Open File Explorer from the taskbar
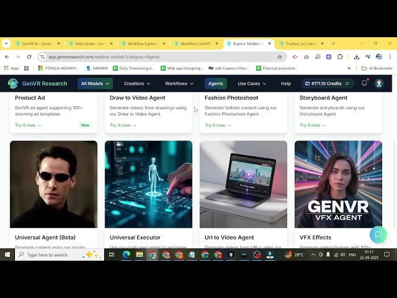The width and height of the screenshot is (397, 298). click(139, 255)
